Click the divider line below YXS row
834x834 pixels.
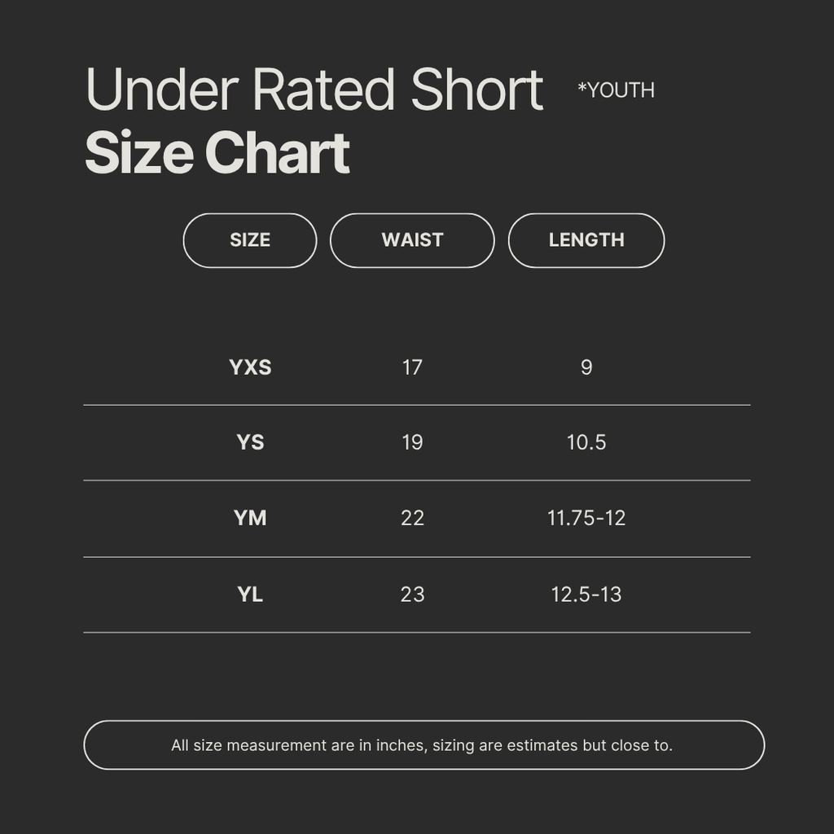click(416, 405)
